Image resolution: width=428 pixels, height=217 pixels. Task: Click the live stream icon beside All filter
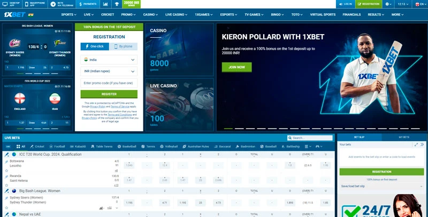[x=8, y=146]
